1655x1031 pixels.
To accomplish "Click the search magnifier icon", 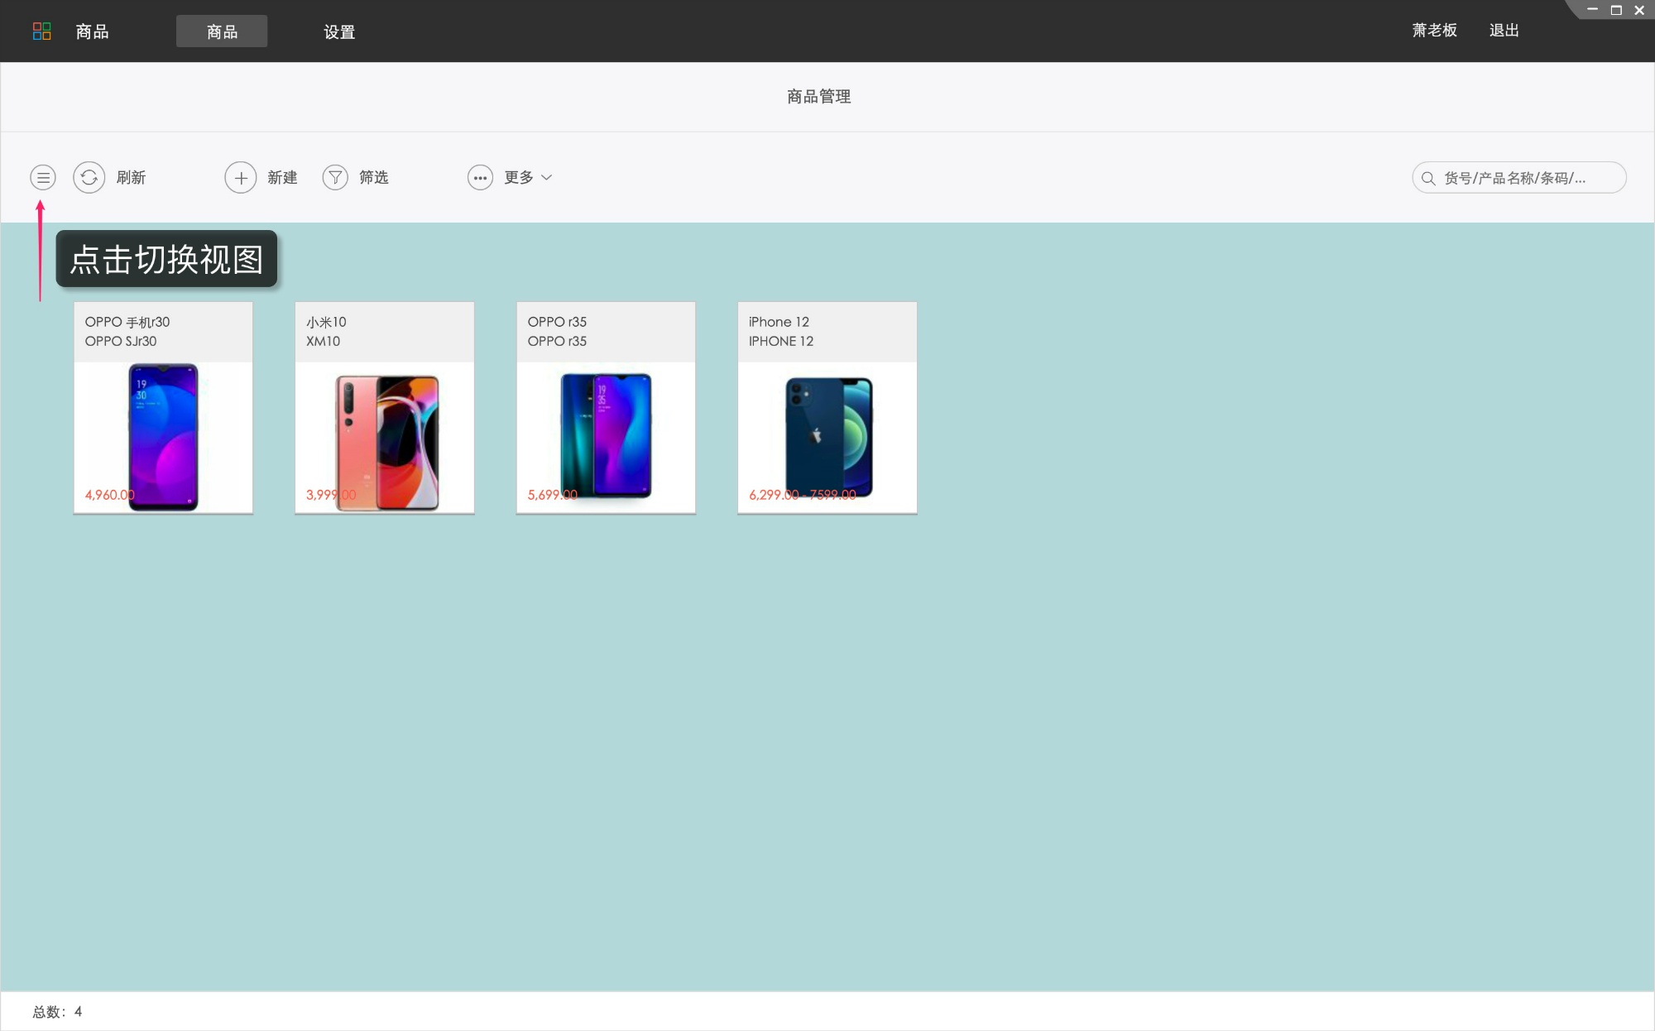I will 1428,178.
